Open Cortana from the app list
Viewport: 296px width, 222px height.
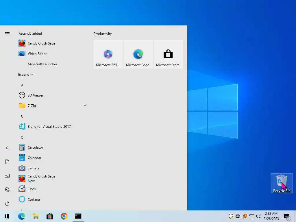click(53, 199)
